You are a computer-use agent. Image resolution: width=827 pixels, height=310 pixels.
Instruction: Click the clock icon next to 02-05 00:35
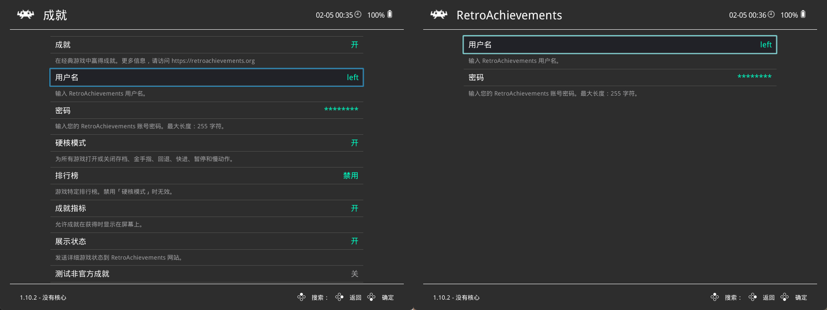coord(358,15)
